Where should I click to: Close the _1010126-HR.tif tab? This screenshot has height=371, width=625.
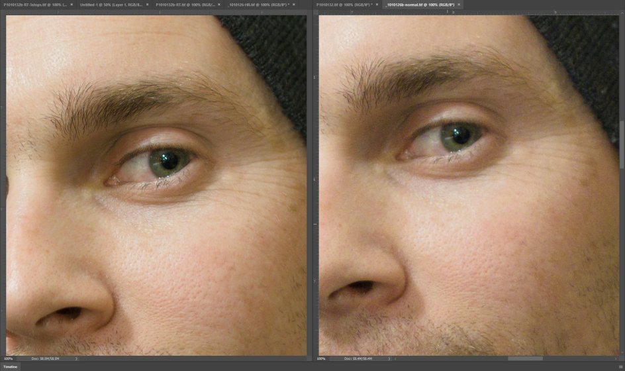tap(294, 5)
